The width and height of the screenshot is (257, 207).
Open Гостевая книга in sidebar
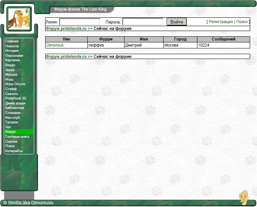[x=17, y=137]
